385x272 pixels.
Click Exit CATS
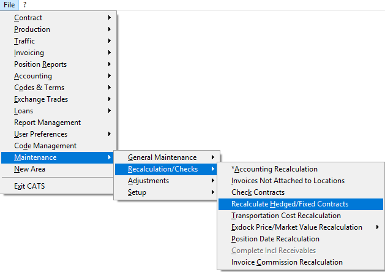(57, 186)
